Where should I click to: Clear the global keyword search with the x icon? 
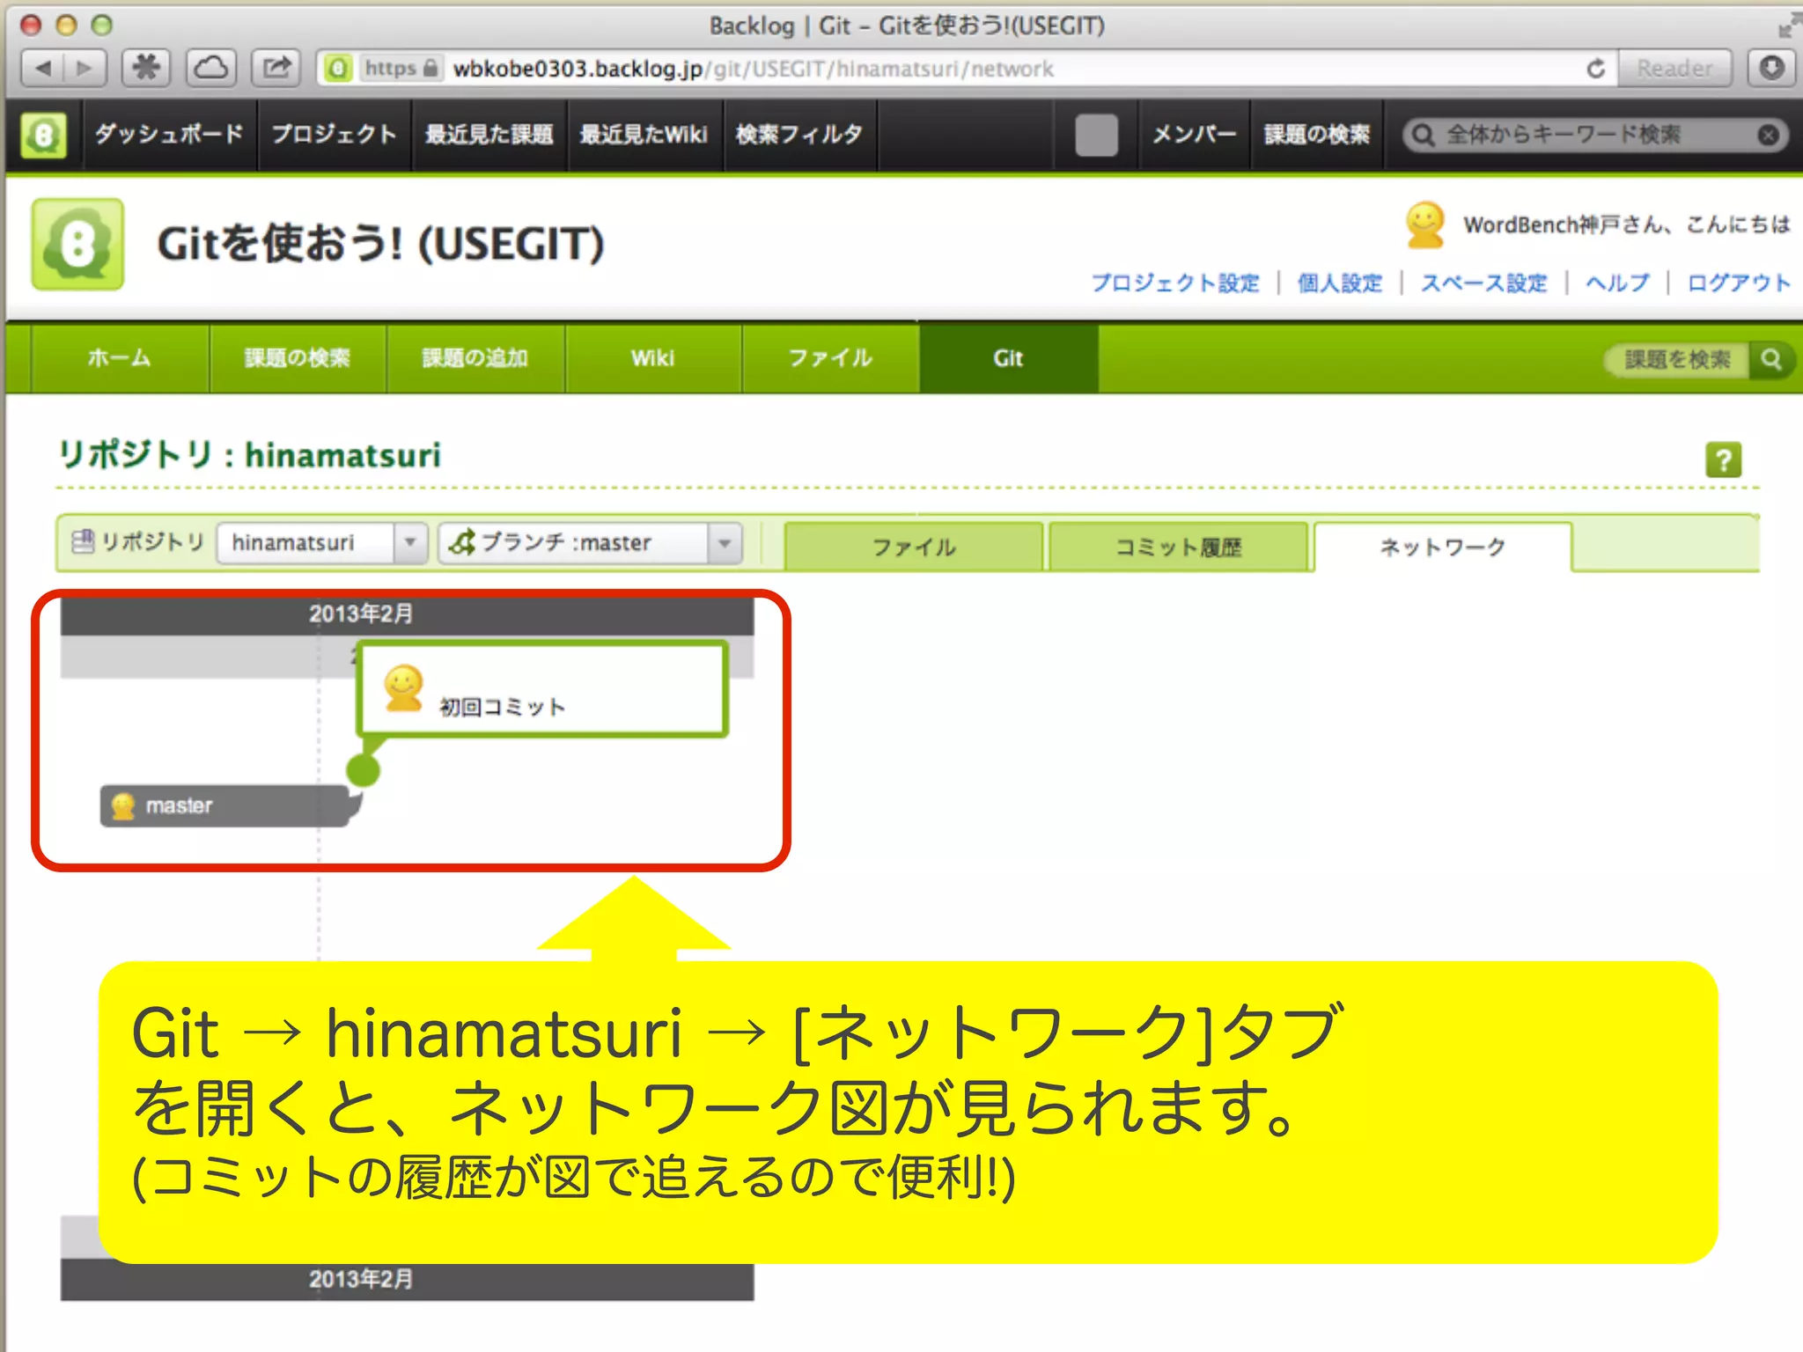point(1768,135)
